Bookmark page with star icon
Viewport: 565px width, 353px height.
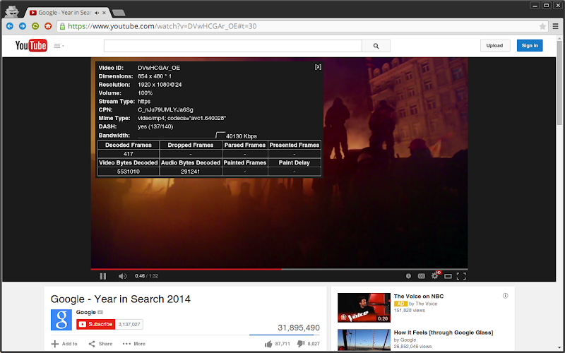(x=542, y=26)
